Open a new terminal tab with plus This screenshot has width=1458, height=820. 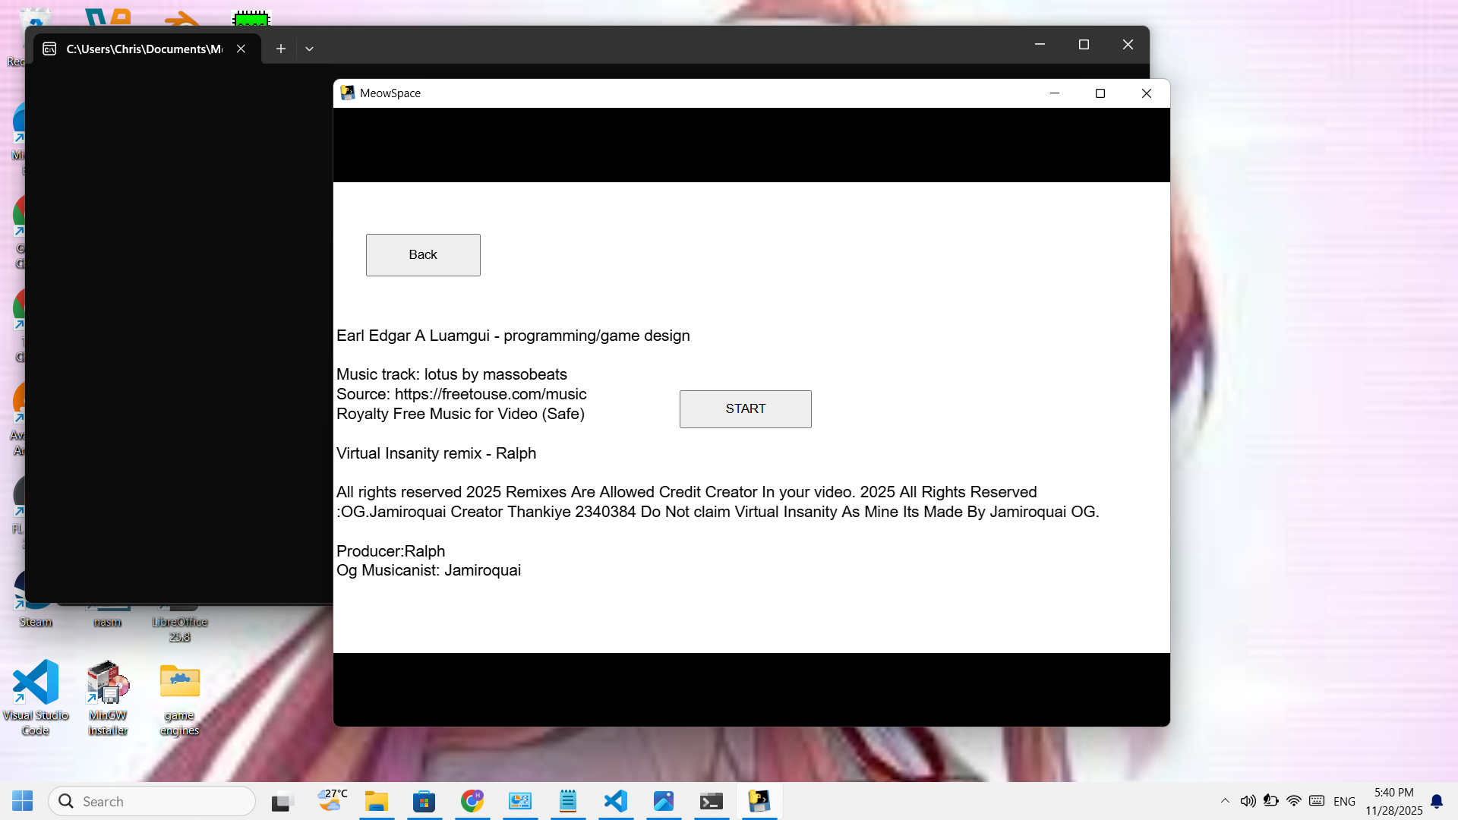tap(281, 49)
